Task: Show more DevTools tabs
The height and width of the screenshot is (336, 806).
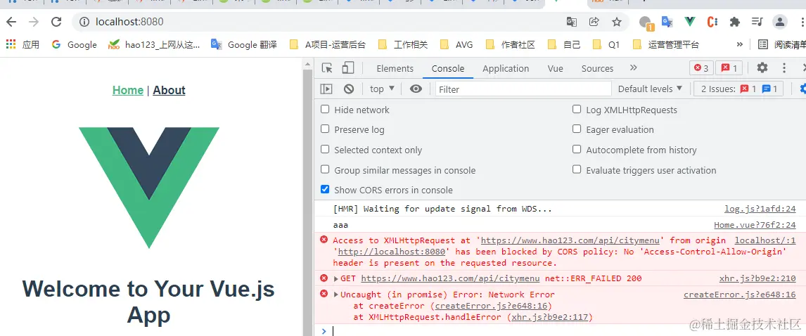Action: 633,67
